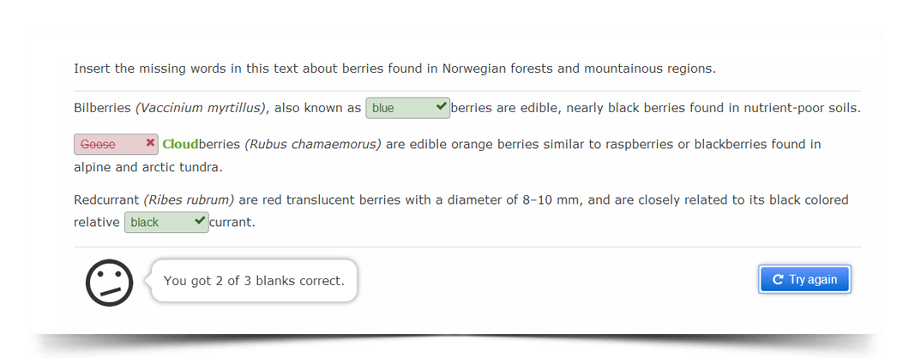Click the word 'Redcurrant' in third paragraph
This screenshot has height=358, width=909.
pyautogui.click(x=106, y=200)
